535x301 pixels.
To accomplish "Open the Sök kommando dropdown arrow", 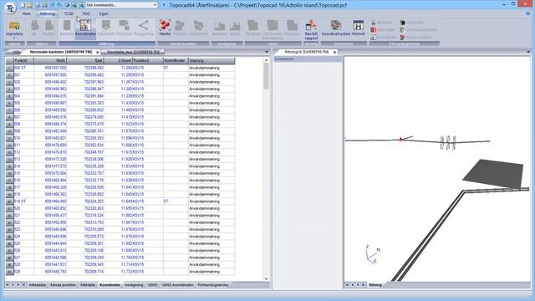I will pyautogui.click(x=155, y=5).
